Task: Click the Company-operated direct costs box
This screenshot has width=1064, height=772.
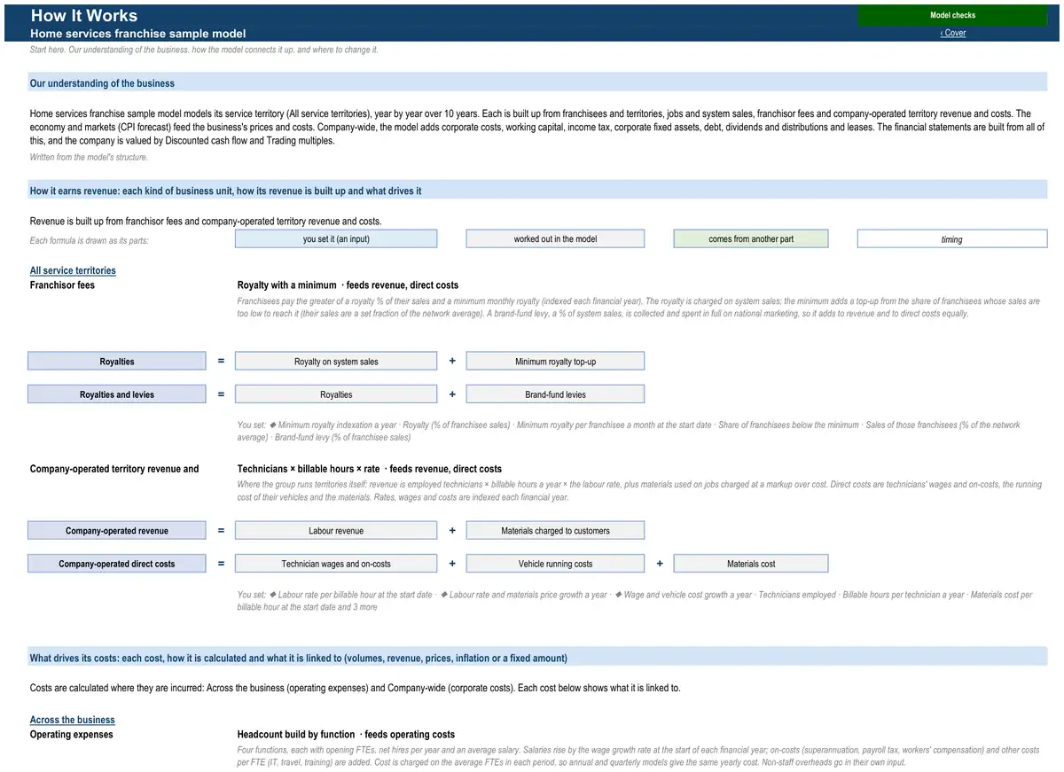Action: tap(117, 563)
